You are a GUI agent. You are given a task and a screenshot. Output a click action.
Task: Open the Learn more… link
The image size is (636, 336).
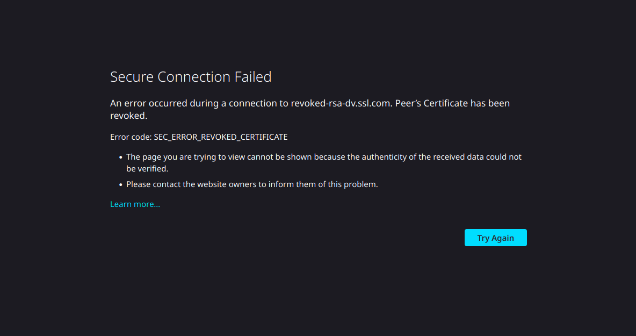135,204
